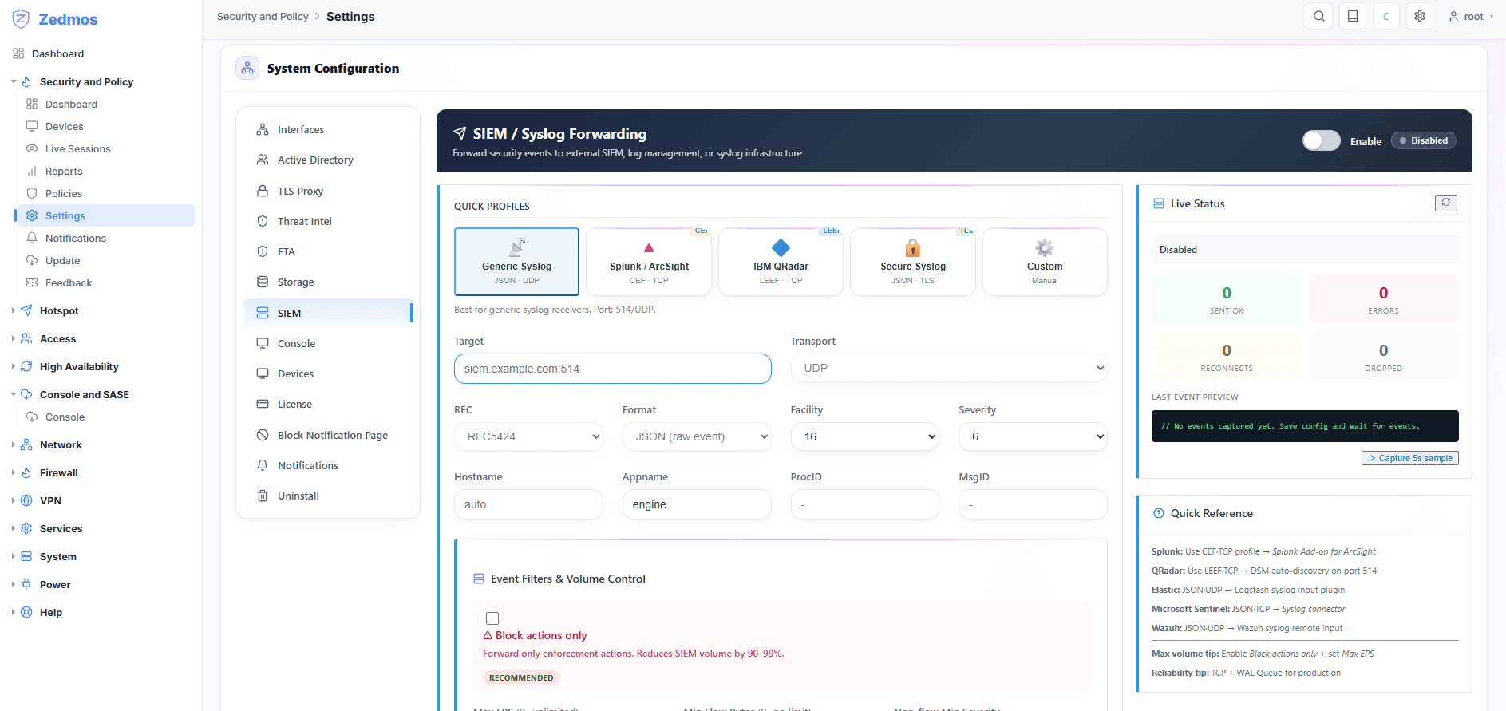Select the Secure Syslog profile

pyautogui.click(x=913, y=262)
